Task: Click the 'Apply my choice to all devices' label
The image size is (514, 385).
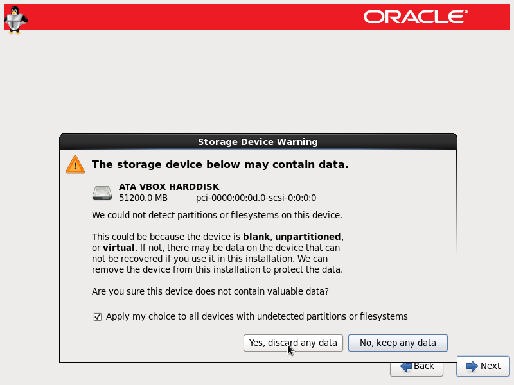Action: pyautogui.click(x=256, y=316)
